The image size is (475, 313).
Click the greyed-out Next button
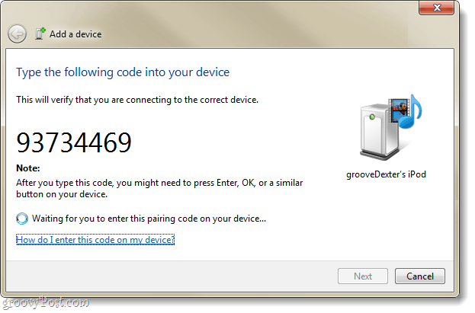click(363, 276)
